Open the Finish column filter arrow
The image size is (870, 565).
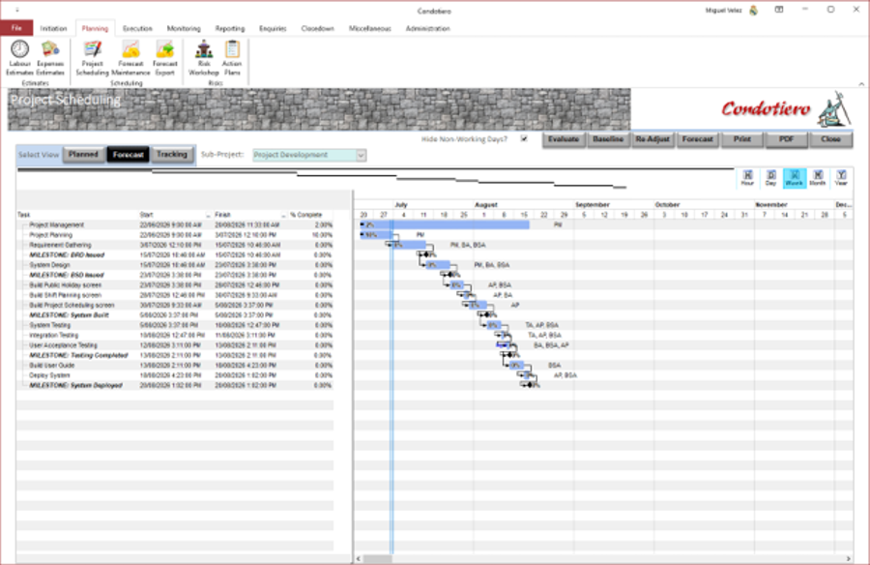coord(283,215)
